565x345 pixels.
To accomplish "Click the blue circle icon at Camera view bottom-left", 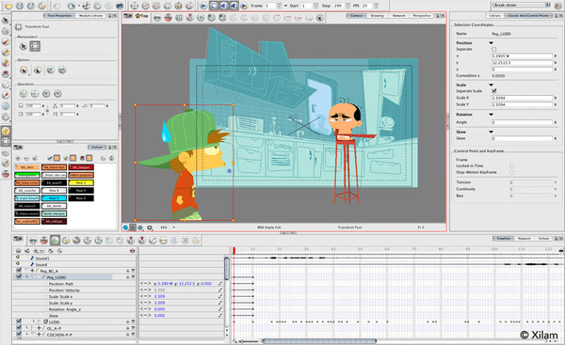I will point(126,227).
